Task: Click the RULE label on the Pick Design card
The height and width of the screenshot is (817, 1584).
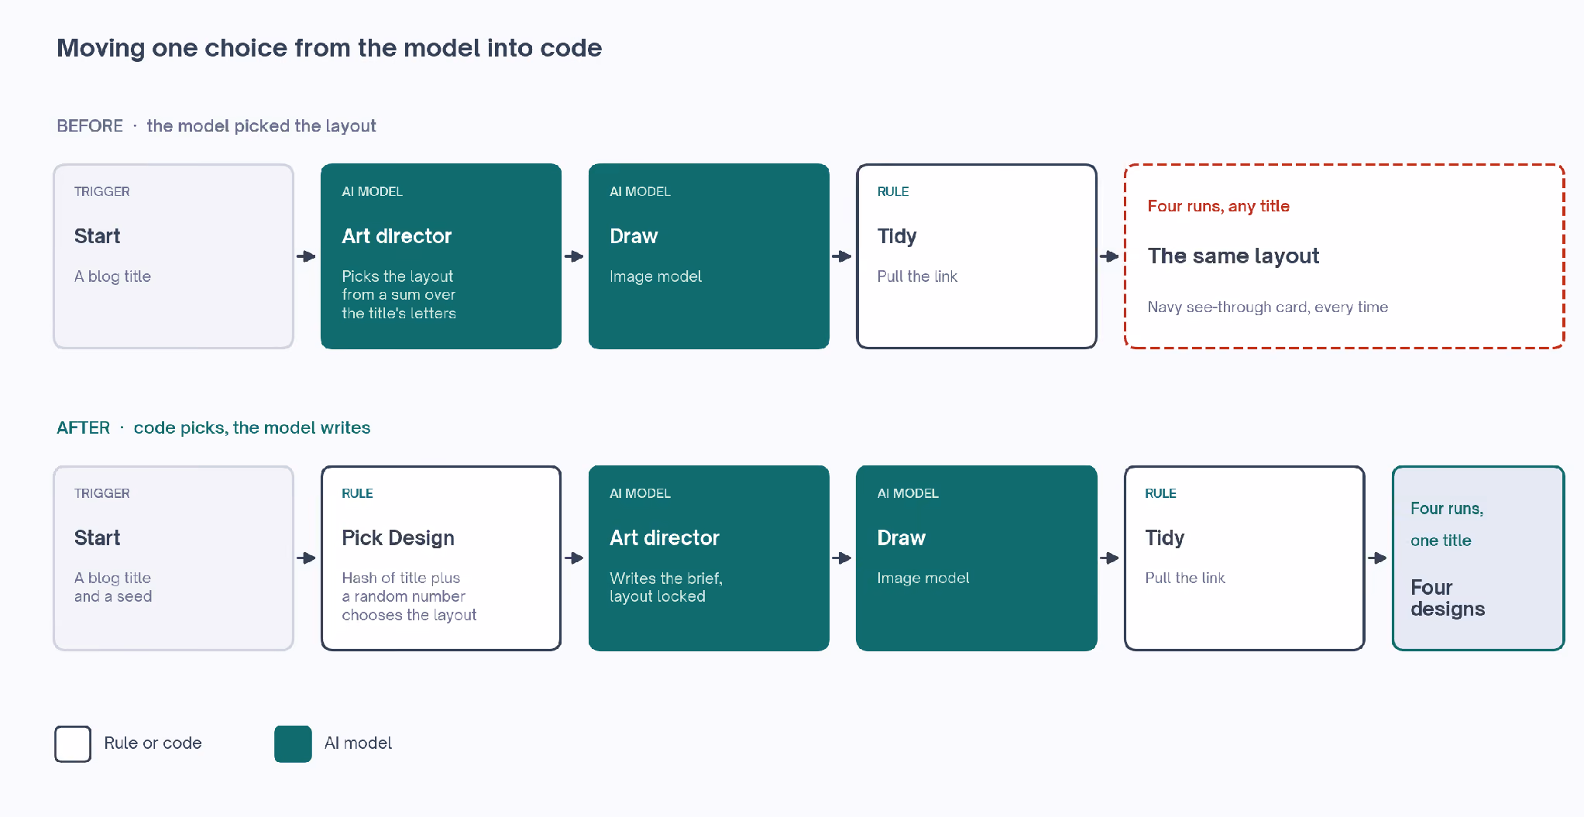Action: (x=357, y=493)
